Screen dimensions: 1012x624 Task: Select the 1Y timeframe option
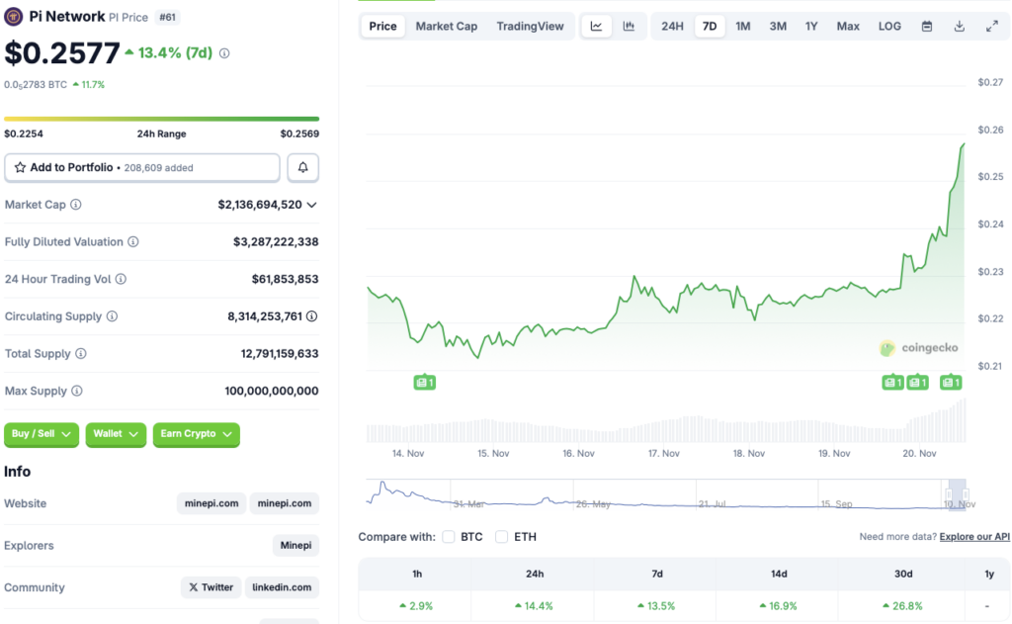click(x=811, y=26)
